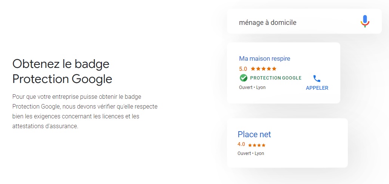The height and width of the screenshot is (184, 389).
Task: Click the paragraph about licences and assurance
Action: click(85, 111)
